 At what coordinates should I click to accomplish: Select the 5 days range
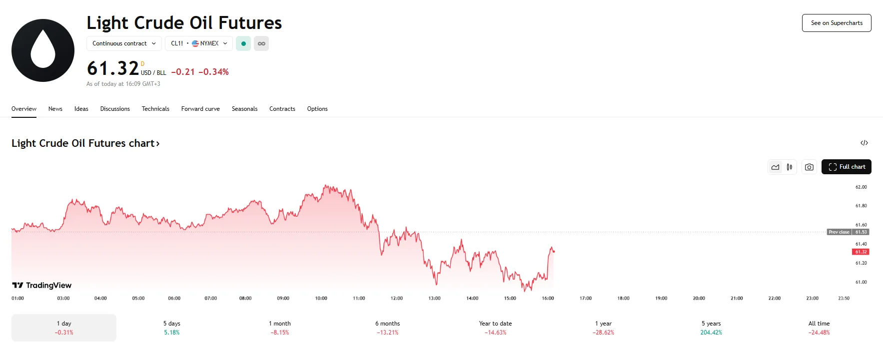click(x=171, y=328)
